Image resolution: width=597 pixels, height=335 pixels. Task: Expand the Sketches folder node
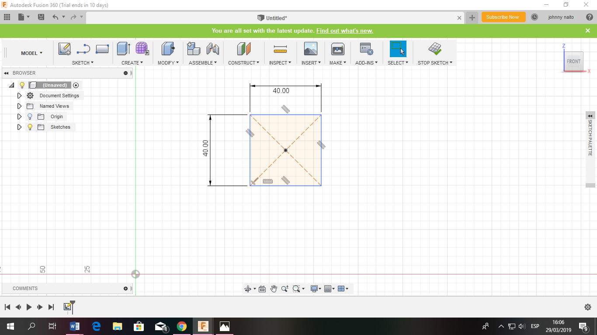(x=19, y=127)
